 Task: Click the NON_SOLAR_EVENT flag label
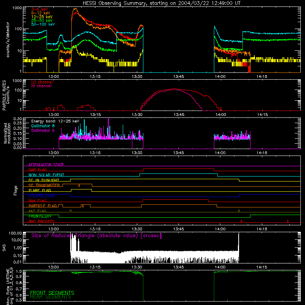tap(46, 175)
